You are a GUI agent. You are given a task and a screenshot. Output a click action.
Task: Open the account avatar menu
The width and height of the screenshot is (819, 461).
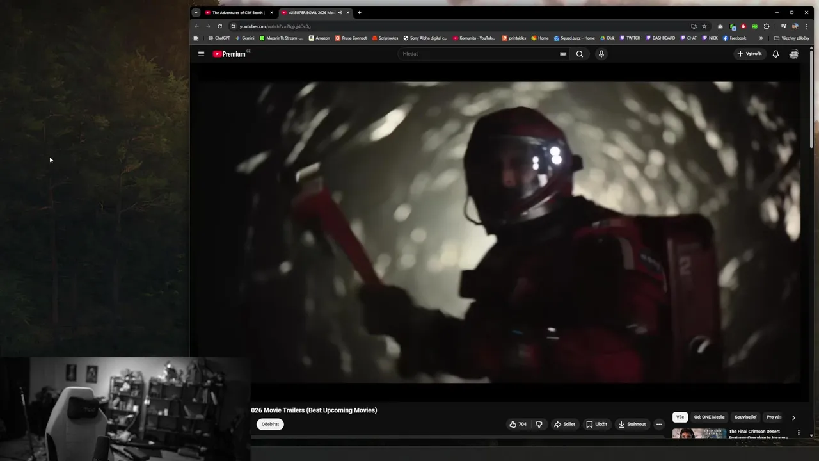pos(794,54)
